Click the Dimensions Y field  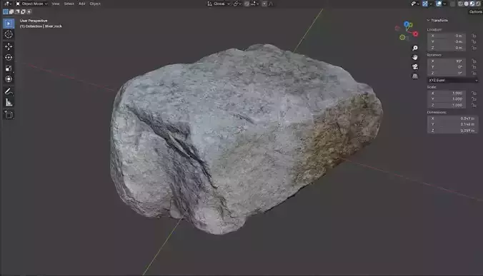click(452, 124)
